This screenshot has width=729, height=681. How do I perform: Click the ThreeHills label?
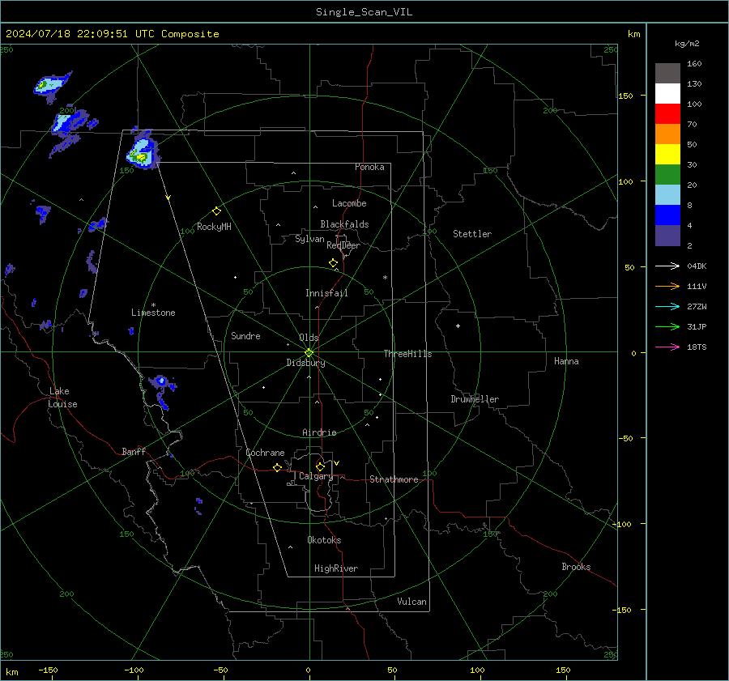tap(407, 354)
